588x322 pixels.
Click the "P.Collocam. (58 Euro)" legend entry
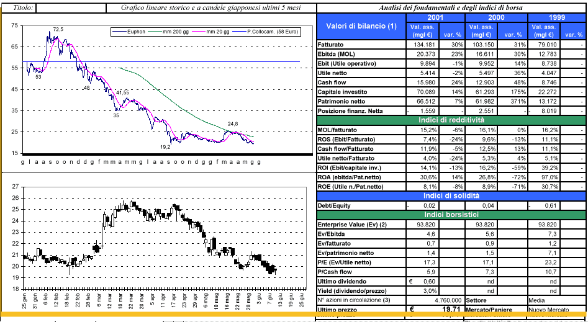[266, 32]
